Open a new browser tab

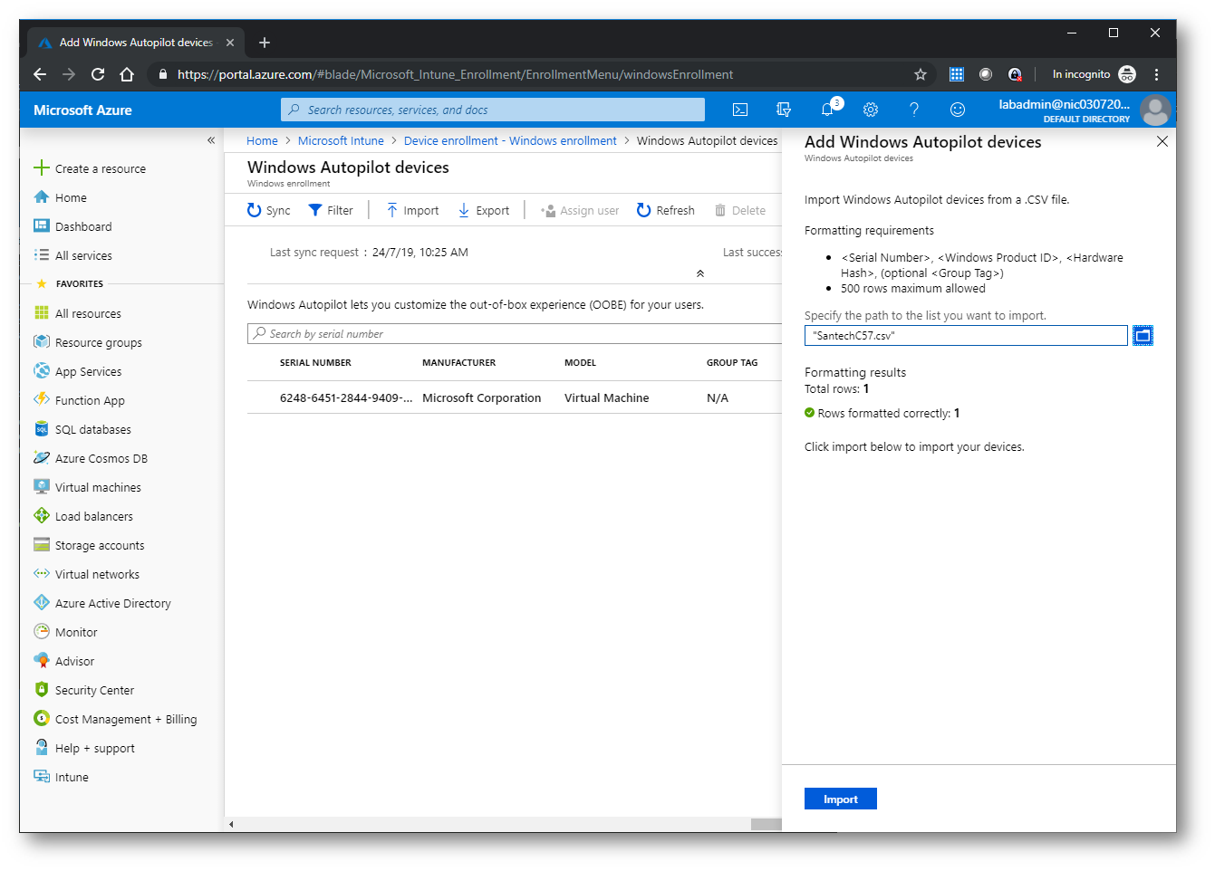point(265,43)
